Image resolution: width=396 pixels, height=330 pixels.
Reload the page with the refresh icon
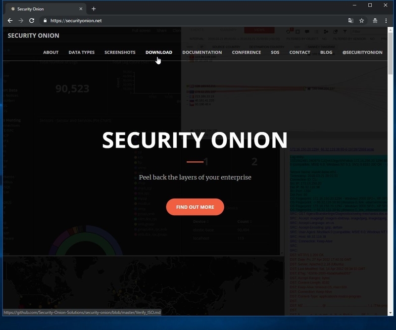pyautogui.click(x=32, y=21)
